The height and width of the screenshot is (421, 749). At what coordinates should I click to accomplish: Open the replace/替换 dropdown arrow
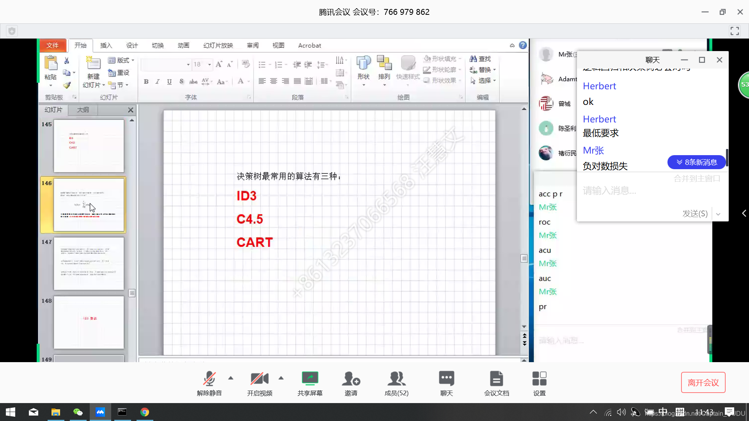click(x=495, y=69)
